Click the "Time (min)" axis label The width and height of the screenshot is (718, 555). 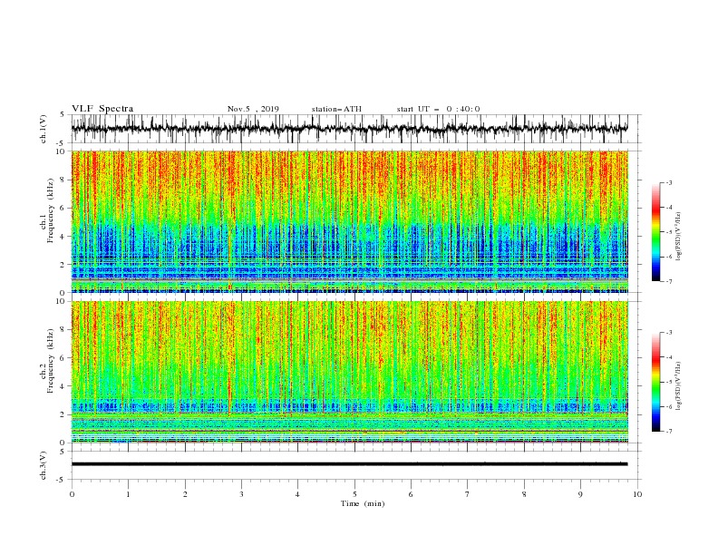(x=363, y=503)
